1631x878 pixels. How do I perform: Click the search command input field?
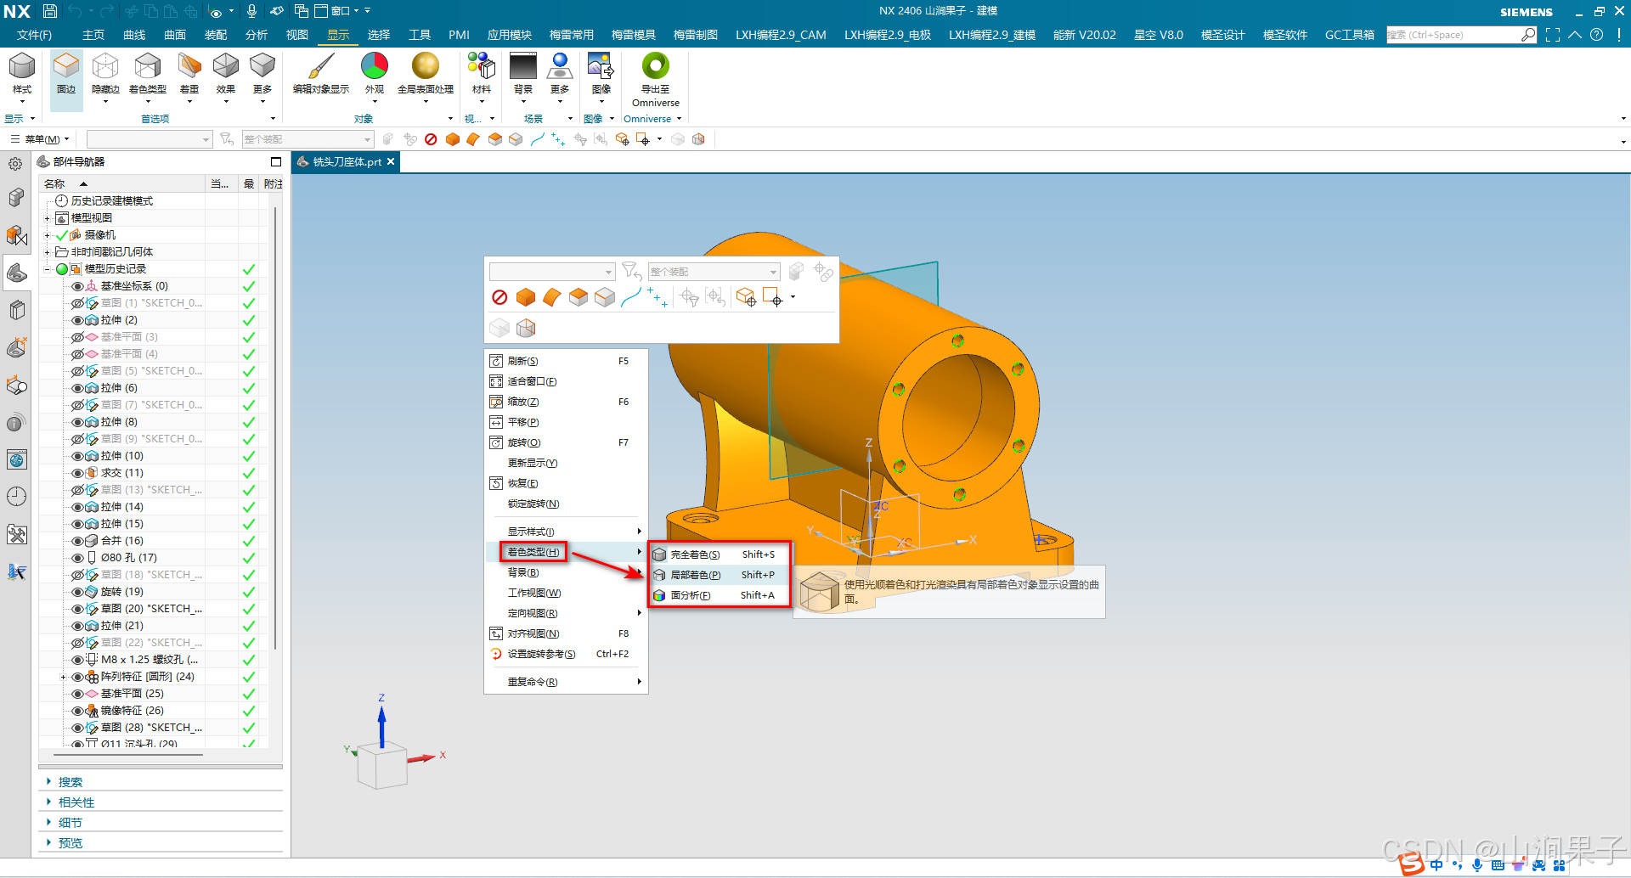[1453, 35]
